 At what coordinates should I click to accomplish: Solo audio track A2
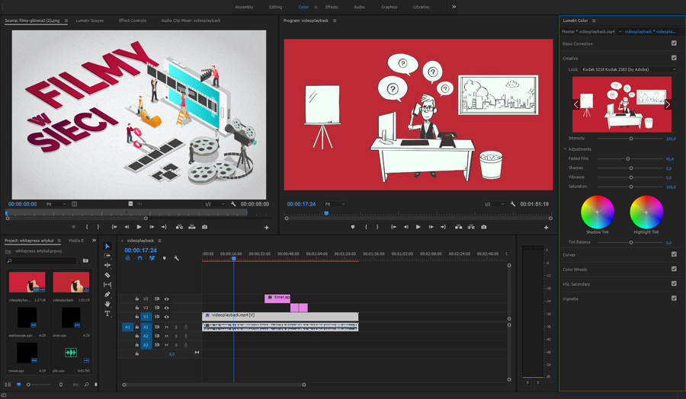[x=176, y=336]
